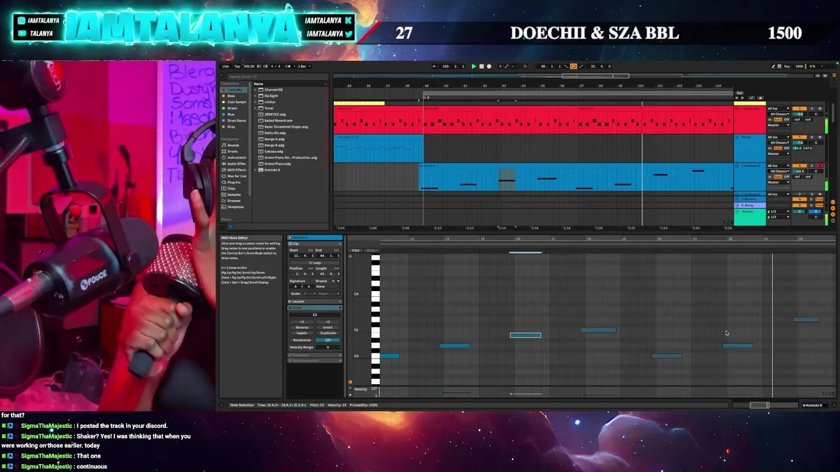Fold the Piano track with its arrow
840x472 pixels.
tap(737, 137)
